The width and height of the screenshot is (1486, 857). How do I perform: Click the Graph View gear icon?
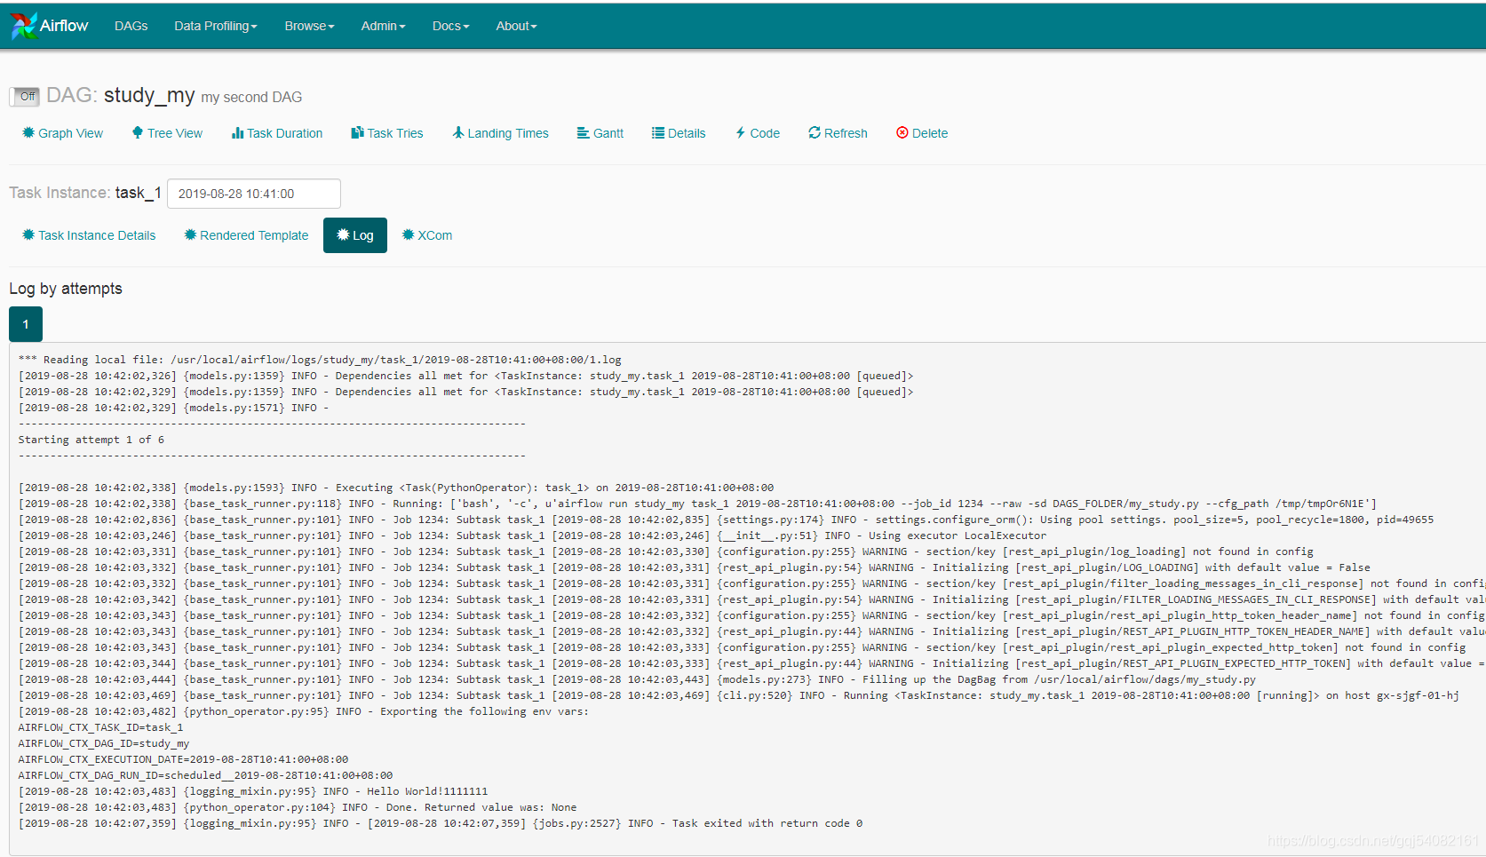tap(28, 132)
